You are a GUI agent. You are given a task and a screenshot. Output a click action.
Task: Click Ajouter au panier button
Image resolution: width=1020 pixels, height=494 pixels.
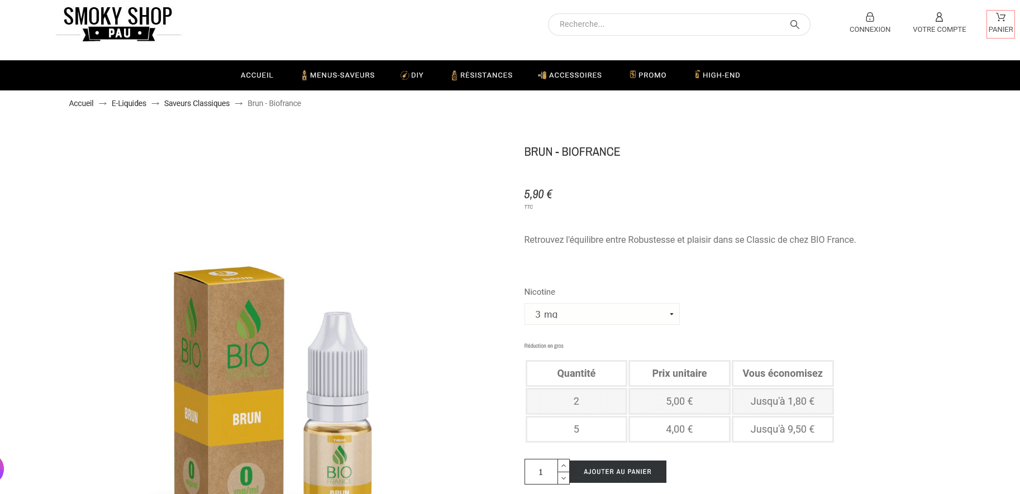618,472
